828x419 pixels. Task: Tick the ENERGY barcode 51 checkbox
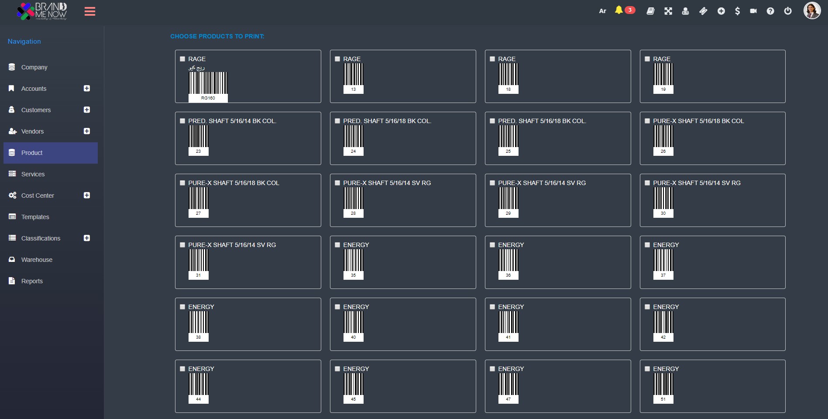coord(647,369)
